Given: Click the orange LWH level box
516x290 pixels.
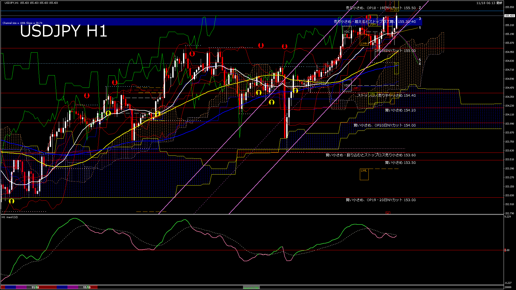Looking at the screenshot, I should click(364, 44).
